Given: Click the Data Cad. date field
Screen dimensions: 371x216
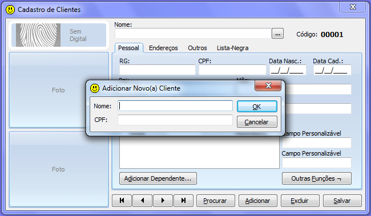Looking at the screenshot, I should coord(332,70).
